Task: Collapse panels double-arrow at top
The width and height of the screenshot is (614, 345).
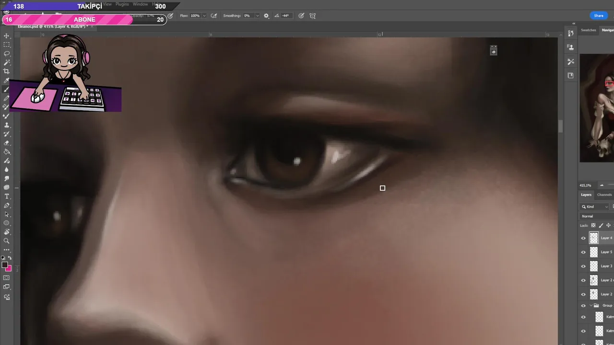Action: [x=574, y=23]
